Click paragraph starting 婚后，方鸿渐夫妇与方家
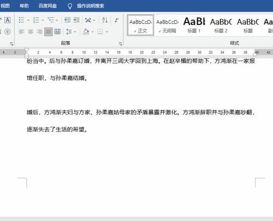 141,113
